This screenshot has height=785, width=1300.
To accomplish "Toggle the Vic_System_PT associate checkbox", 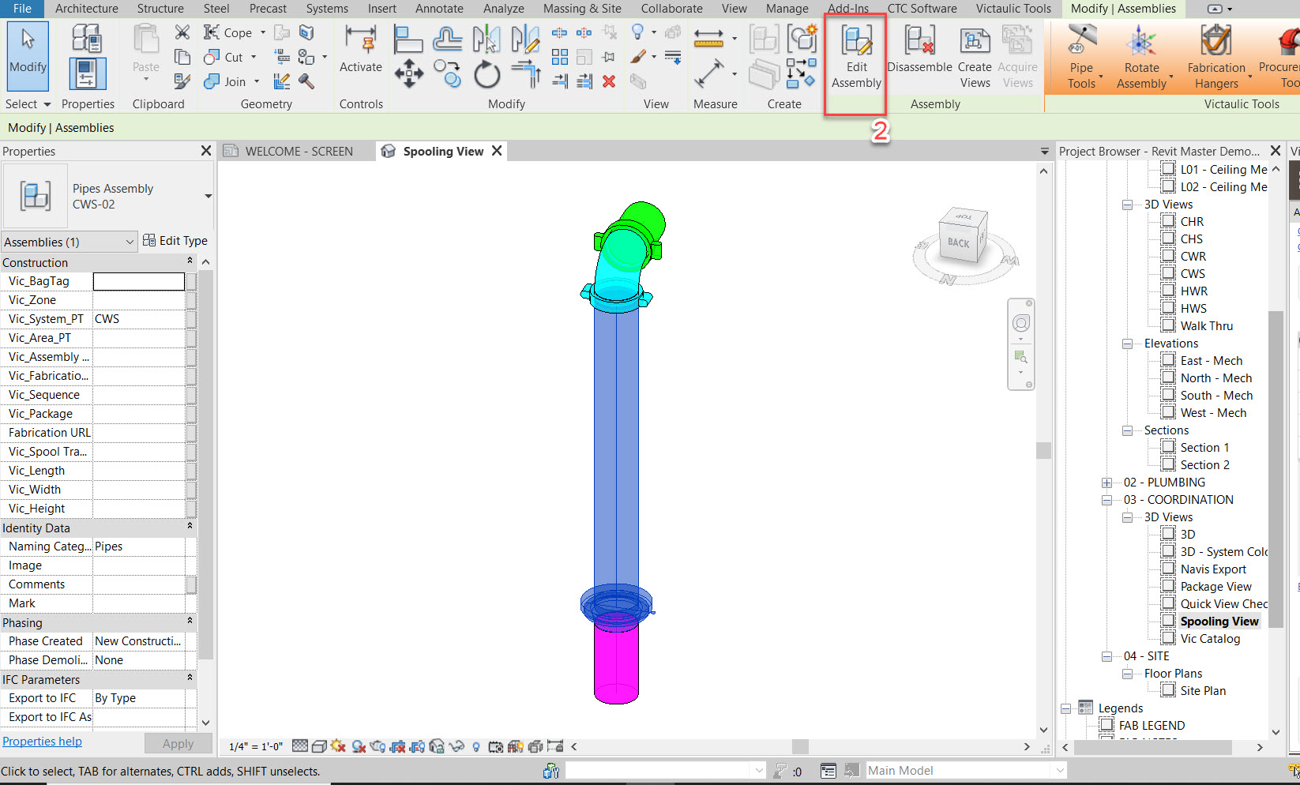I will pos(191,319).
